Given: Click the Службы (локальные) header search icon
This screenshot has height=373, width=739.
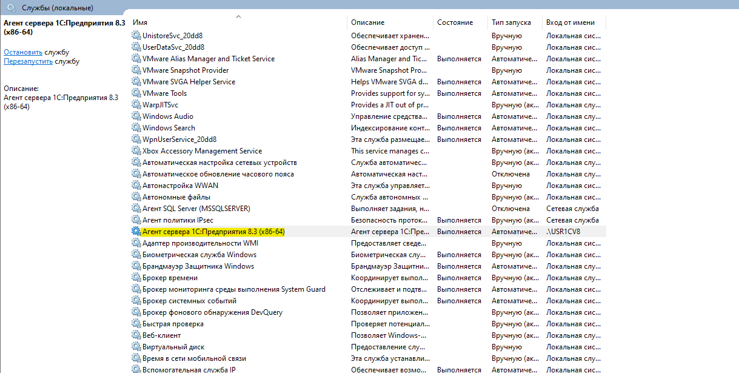Looking at the screenshot, I should pos(12,8).
